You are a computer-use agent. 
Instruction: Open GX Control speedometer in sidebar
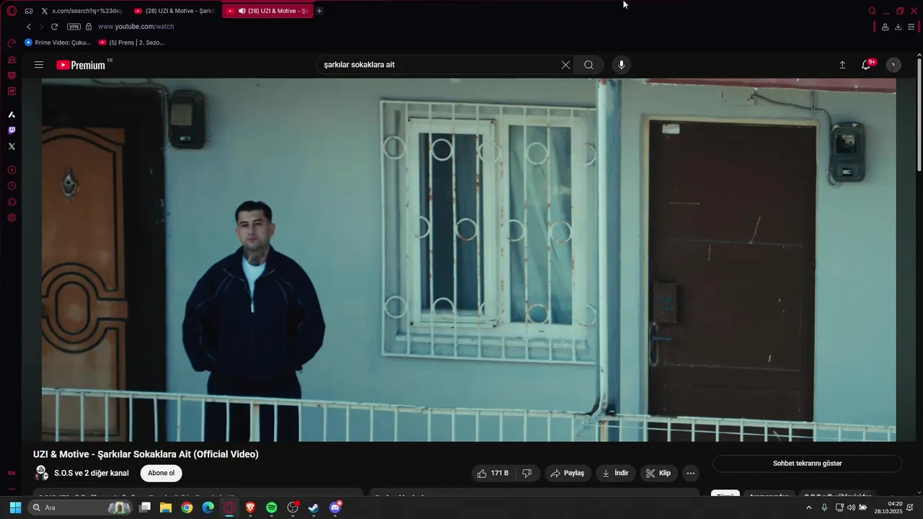12,44
